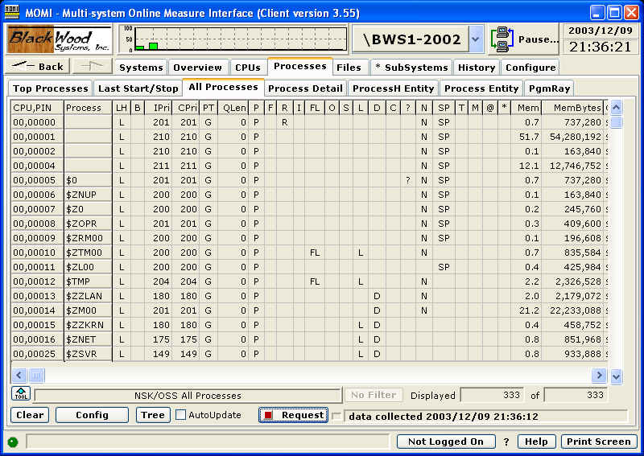Toggle the checkbox beside data collected text
This screenshot has height=456, width=644.
336,416
